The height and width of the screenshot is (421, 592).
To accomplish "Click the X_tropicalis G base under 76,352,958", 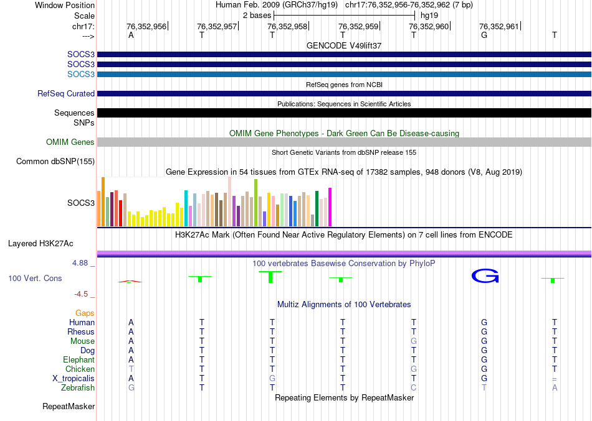I will (272, 379).
